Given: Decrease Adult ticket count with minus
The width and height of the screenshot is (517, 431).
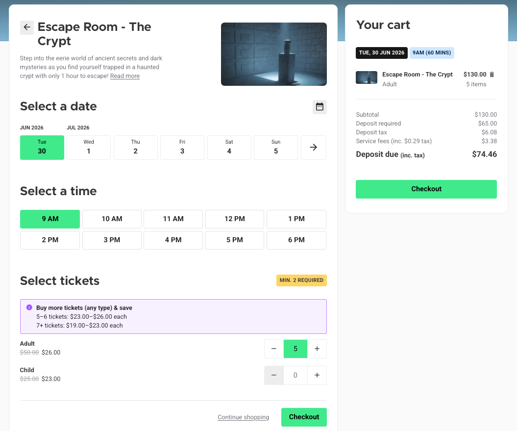Looking at the screenshot, I should [x=273, y=349].
